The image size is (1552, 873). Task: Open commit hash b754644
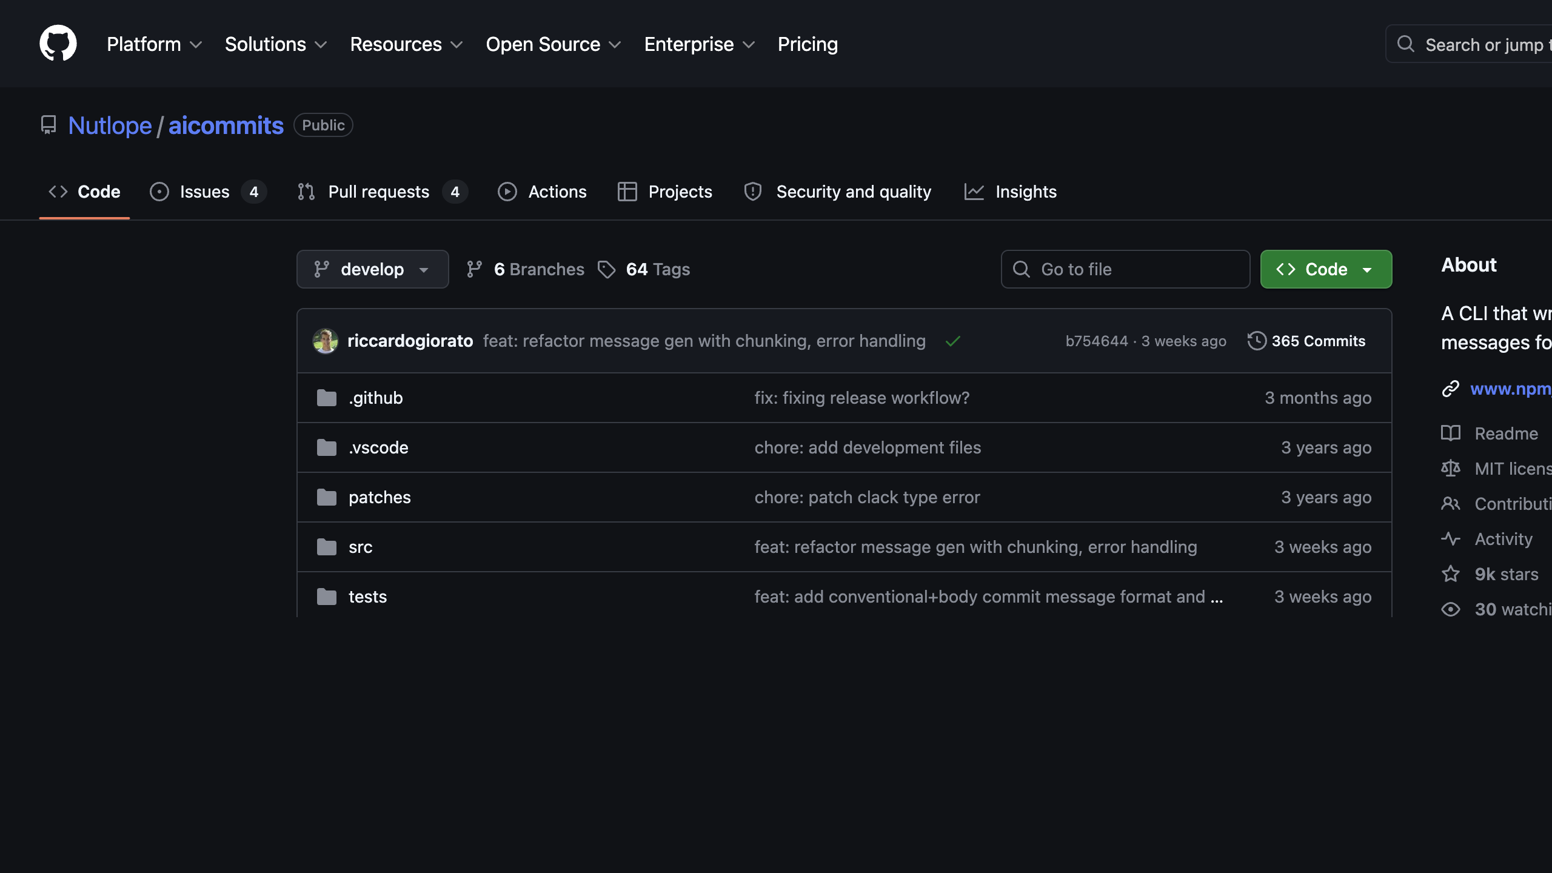point(1097,341)
